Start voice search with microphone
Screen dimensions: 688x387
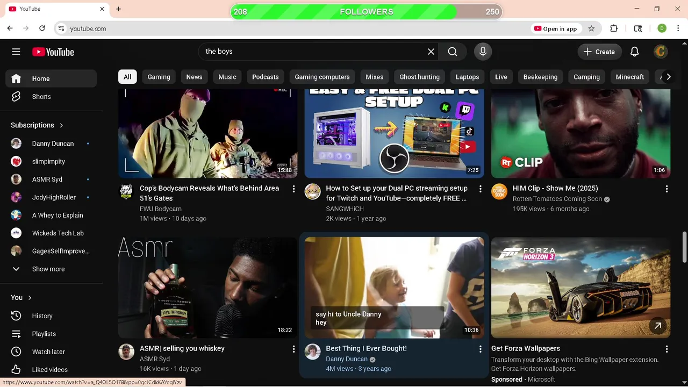(483, 52)
